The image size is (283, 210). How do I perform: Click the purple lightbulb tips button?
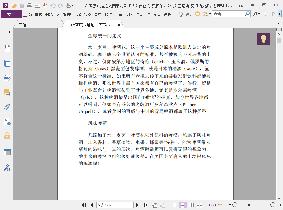[264, 39]
